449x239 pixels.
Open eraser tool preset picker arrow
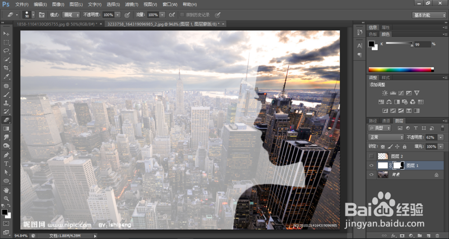[17, 15]
